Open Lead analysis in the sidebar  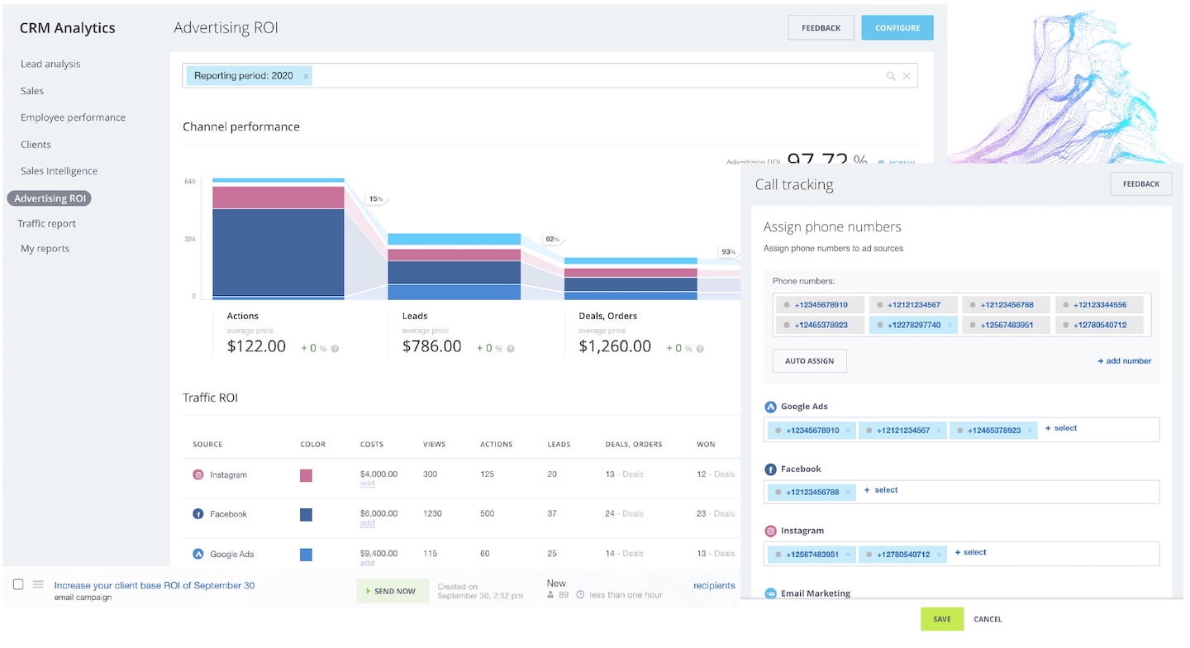[x=50, y=64]
